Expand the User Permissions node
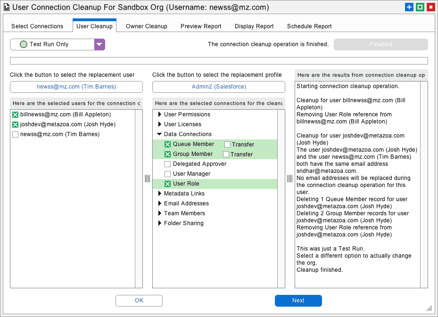 point(159,114)
